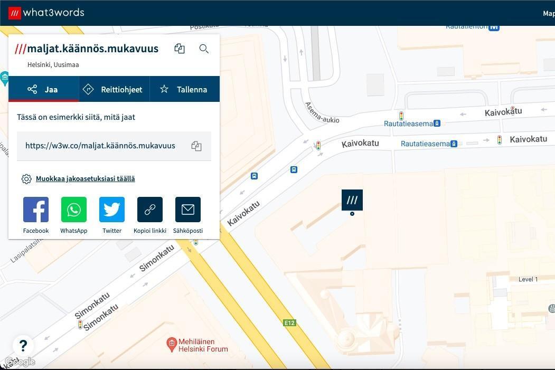Image resolution: width=555 pixels, height=370 pixels.
Task: Switch to the Reittiohjeet tab
Action: click(114, 89)
